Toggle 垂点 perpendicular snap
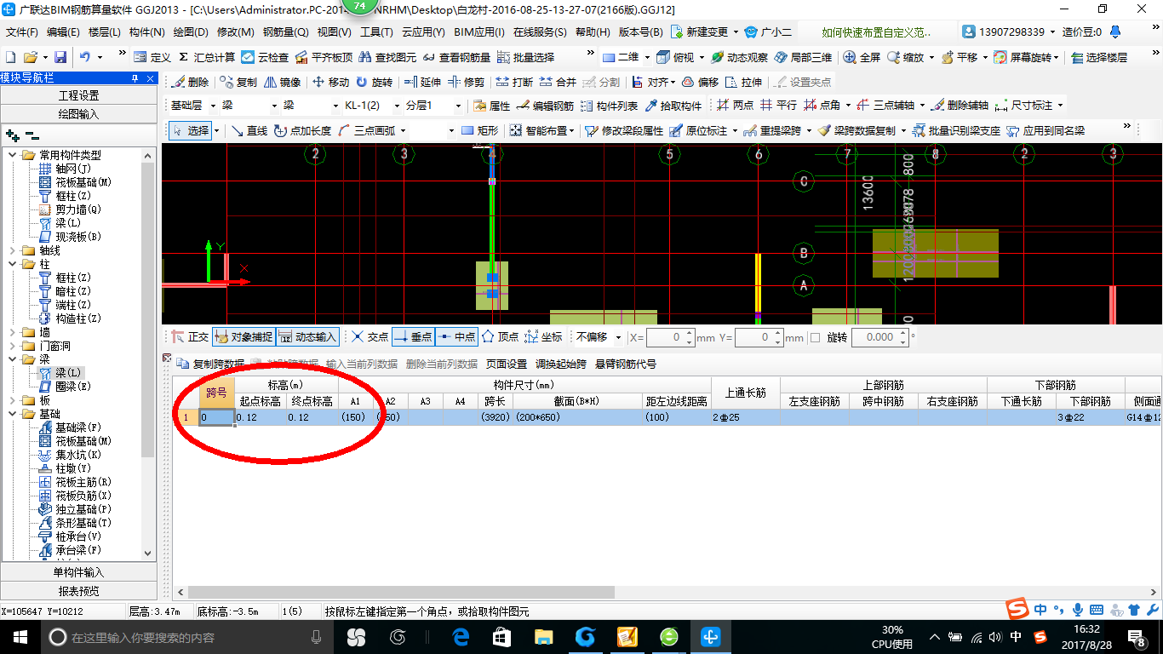Screen dimensions: 1163x654 (413, 337)
